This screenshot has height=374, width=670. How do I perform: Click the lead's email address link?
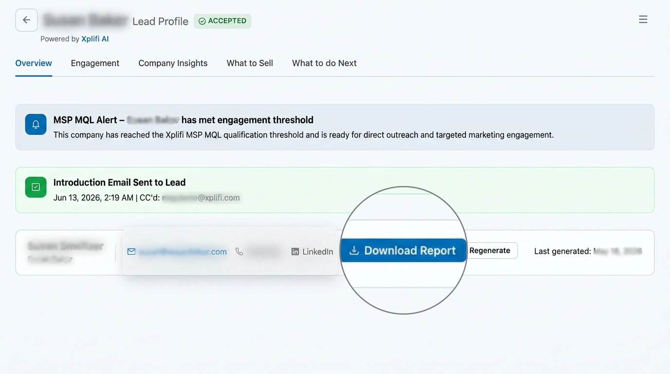pos(183,252)
